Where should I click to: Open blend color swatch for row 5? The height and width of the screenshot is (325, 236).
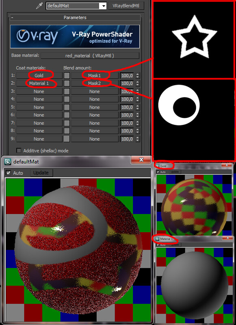pyautogui.click(x=67, y=107)
